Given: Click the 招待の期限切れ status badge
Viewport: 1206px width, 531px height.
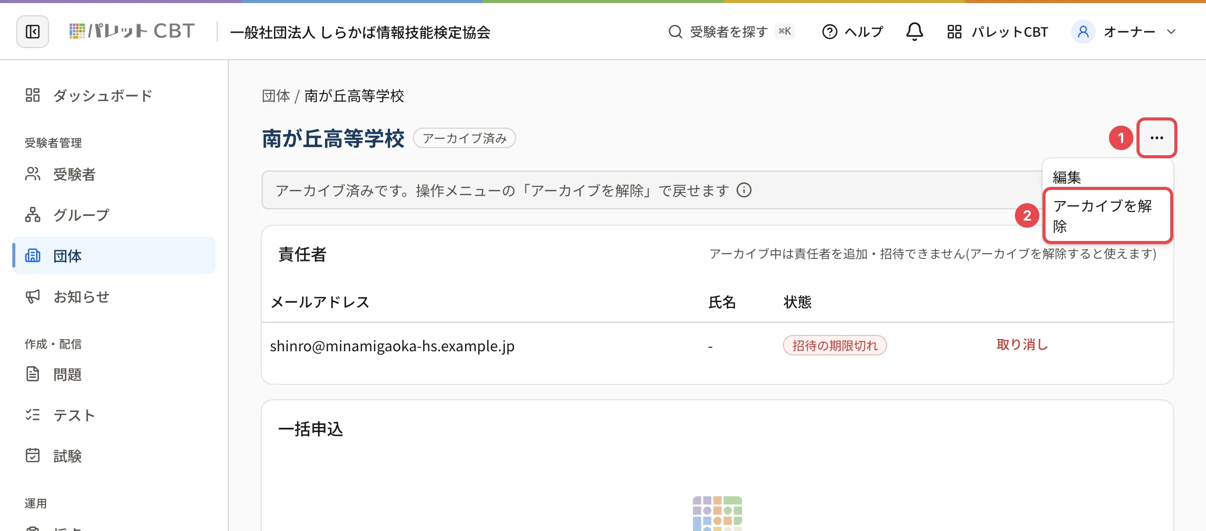Looking at the screenshot, I should pos(834,346).
